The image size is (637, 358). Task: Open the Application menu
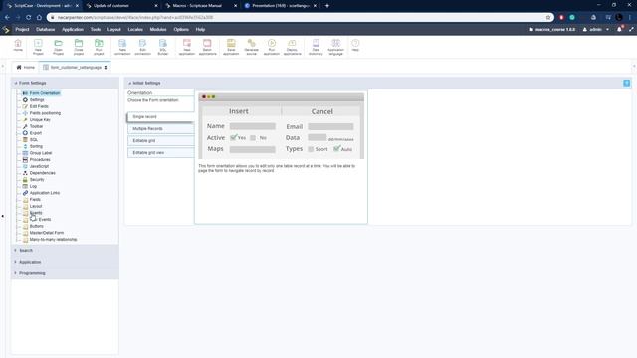(73, 29)
